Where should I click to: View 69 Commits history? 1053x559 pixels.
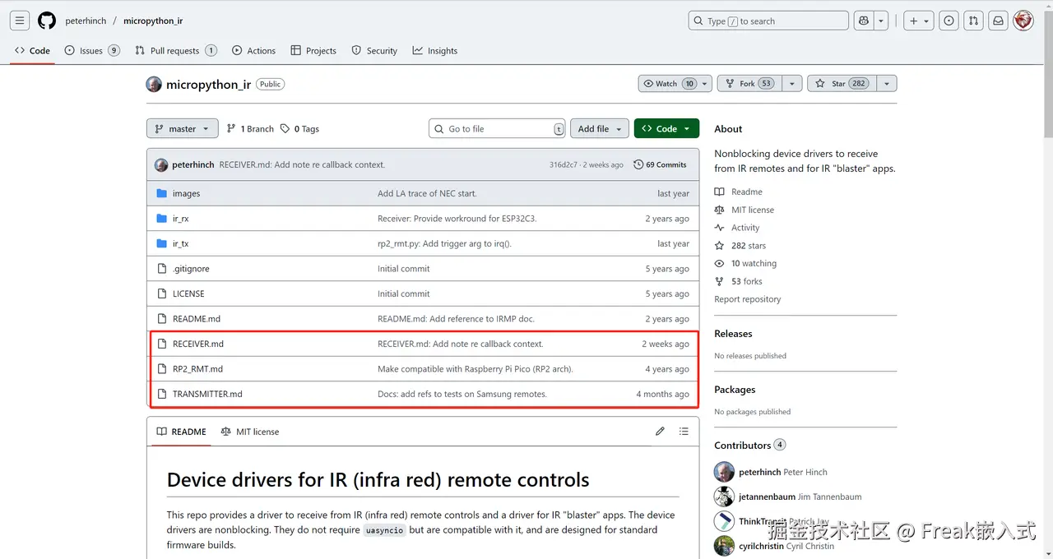click(x=660, y=164)
